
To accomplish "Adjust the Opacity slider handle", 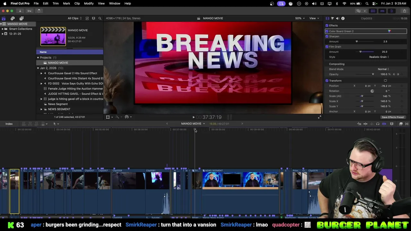I will (x=373, y=74).
